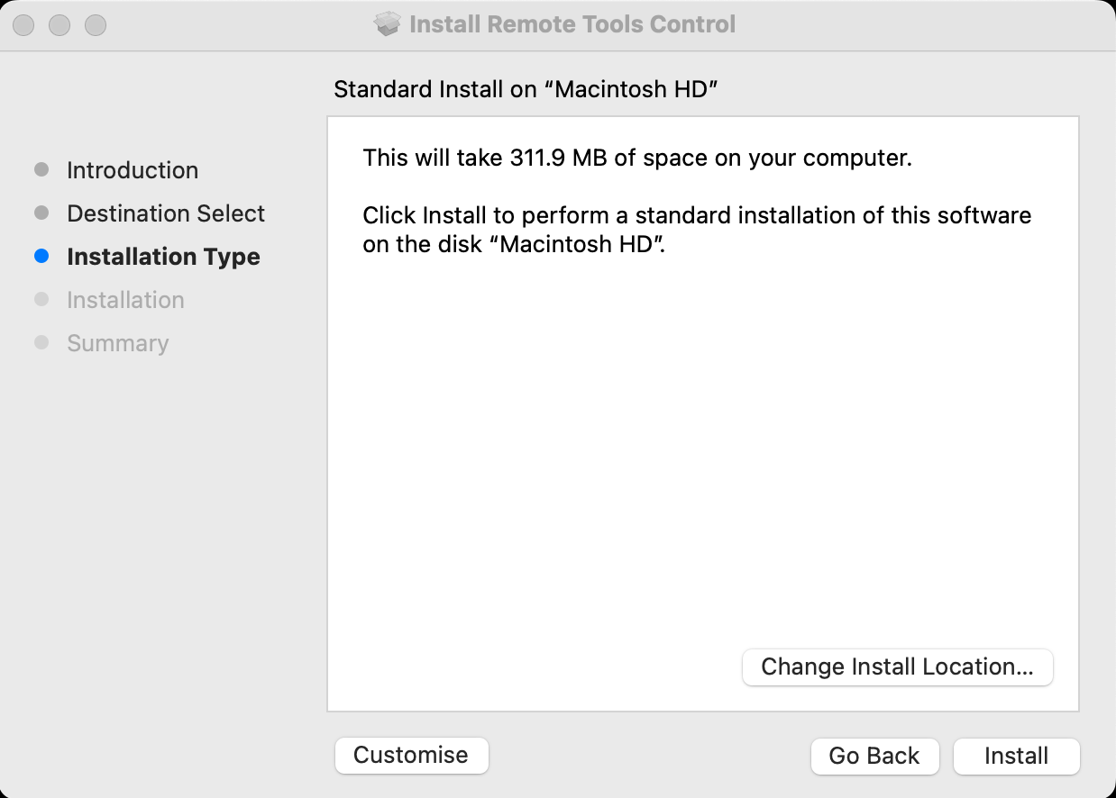The height and width of the screenshot is (798, 1116).
Task: Open the Customise install options
Action: point(411,755)
